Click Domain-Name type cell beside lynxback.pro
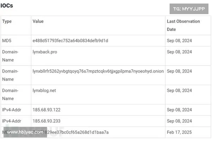The image size is (212, 141). (x=10, y=56)
